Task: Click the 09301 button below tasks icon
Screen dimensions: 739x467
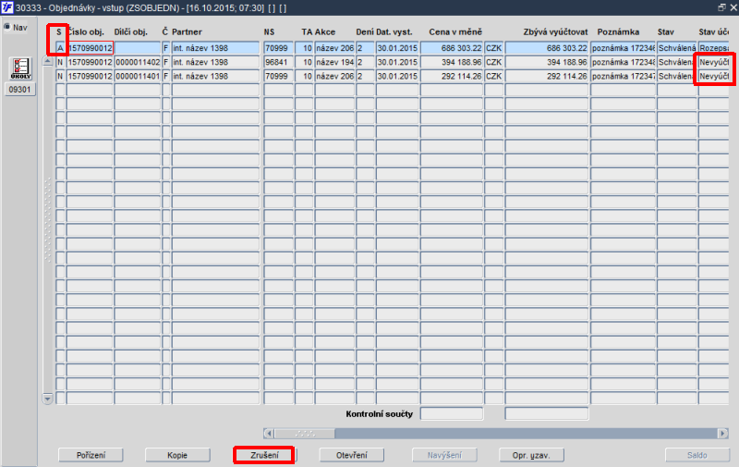Action: 19,89
